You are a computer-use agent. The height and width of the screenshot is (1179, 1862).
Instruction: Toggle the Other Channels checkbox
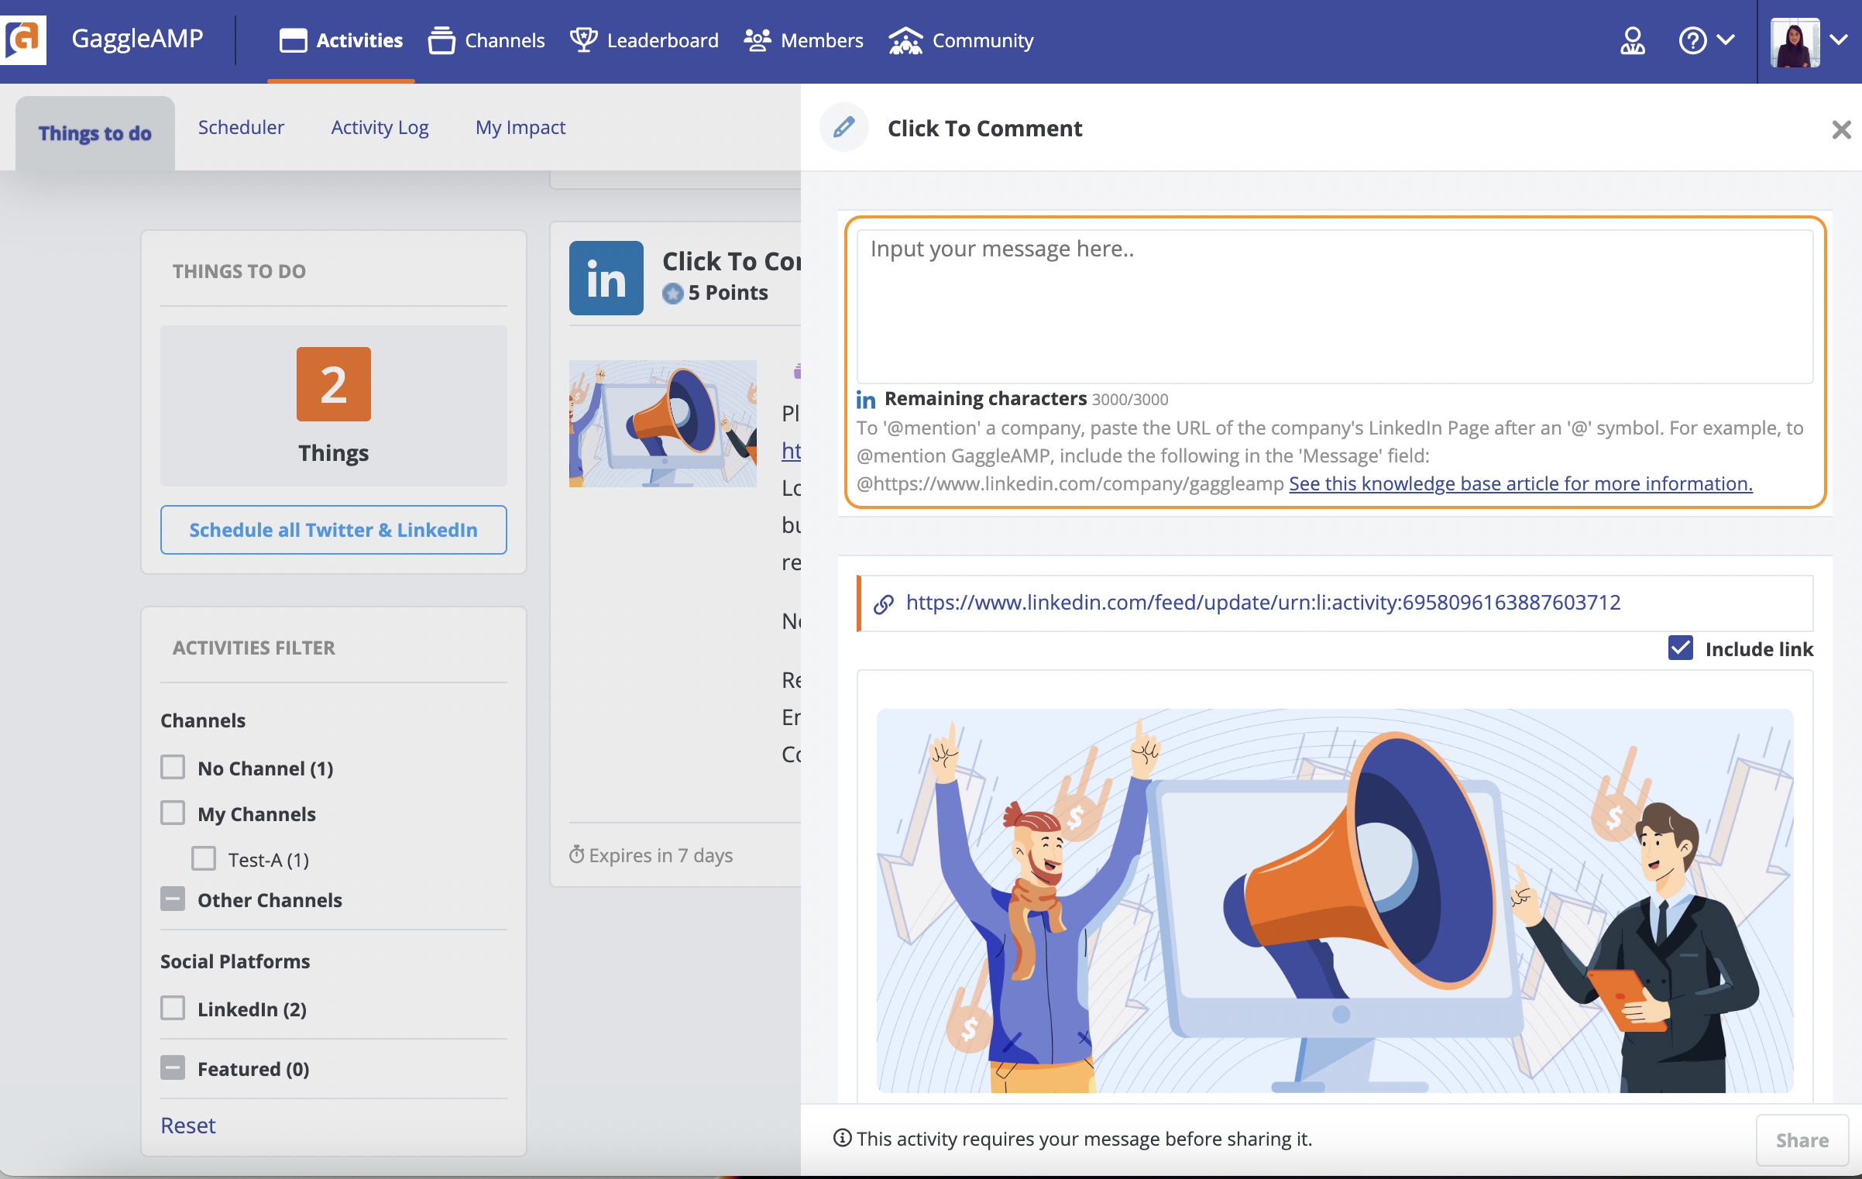click(173, 899)
